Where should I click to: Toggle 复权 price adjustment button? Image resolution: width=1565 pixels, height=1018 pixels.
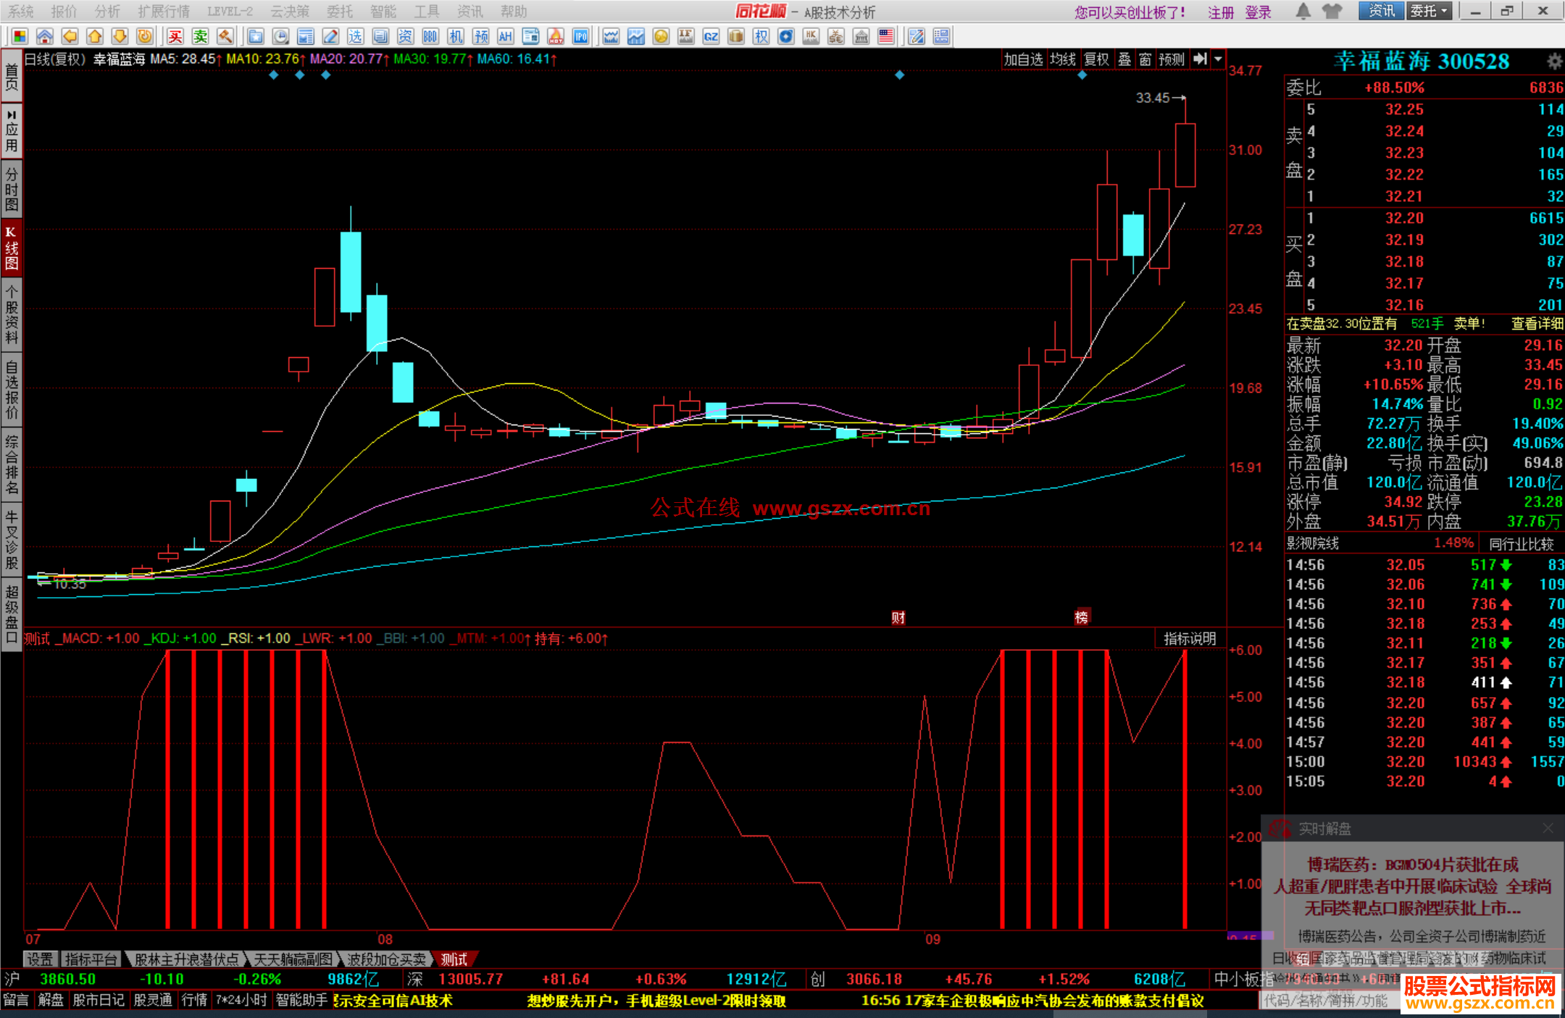(1096, 59)
